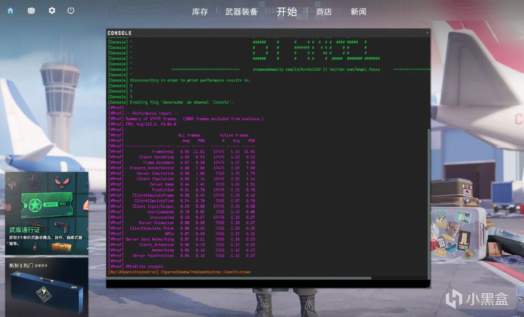Click the 'UserCommands' row label
This screenshot has width=524, height=317.
click(x=161, y=212)
